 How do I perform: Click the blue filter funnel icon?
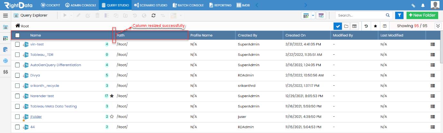[399, 15]
